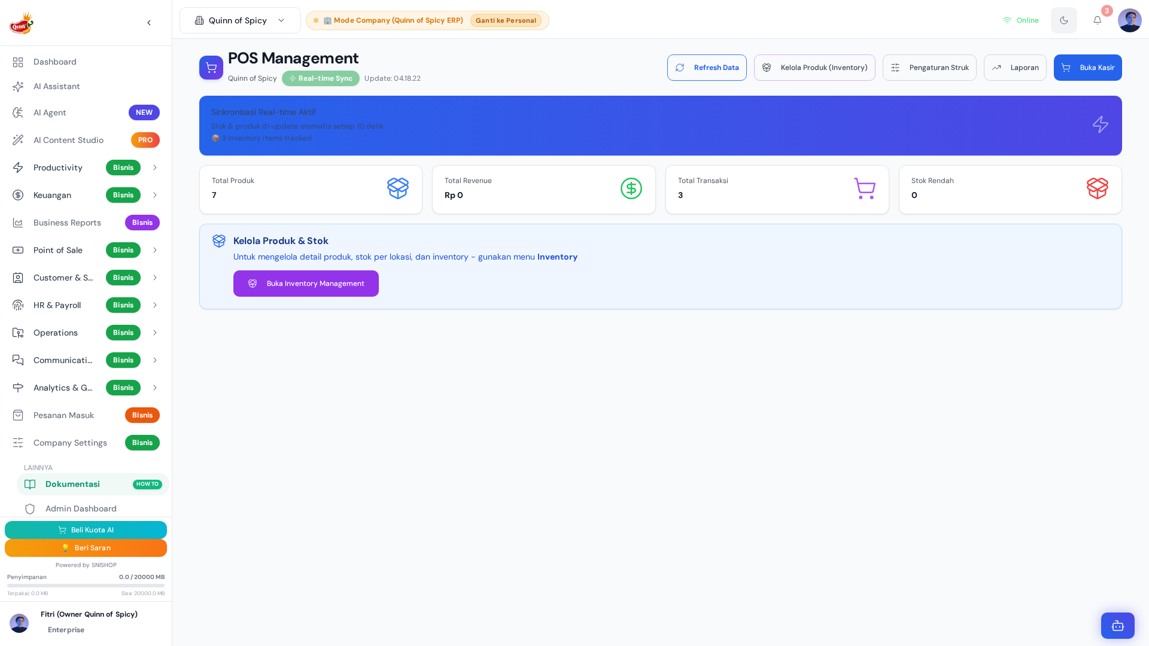Expand the HR & Payroll chevron
The width and height of the screenshot is (1149, 646).
[155, 305]
